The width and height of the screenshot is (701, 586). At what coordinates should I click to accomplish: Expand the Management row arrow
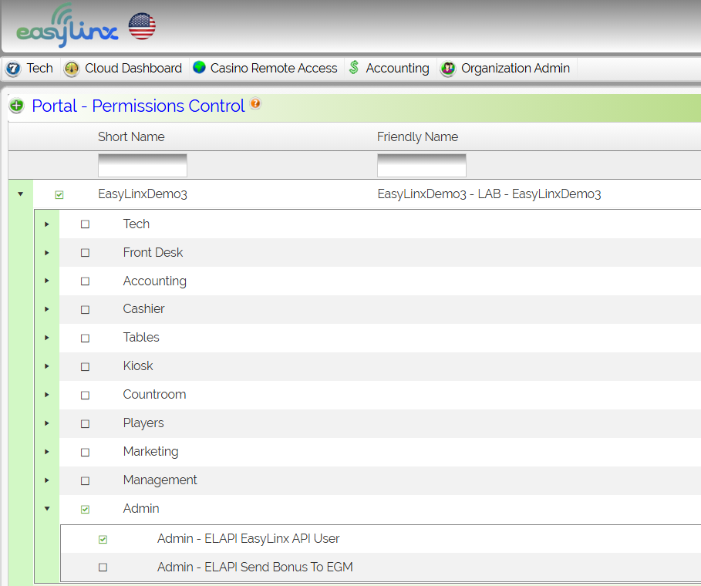(x=47, y=480)
